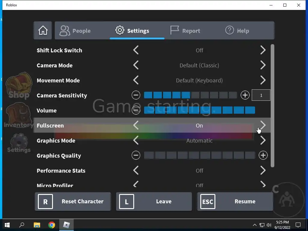This screenshot has height=231, width=308.
Task: Click right arrow for Shift Lock Switch
Action: click(263, 50)
